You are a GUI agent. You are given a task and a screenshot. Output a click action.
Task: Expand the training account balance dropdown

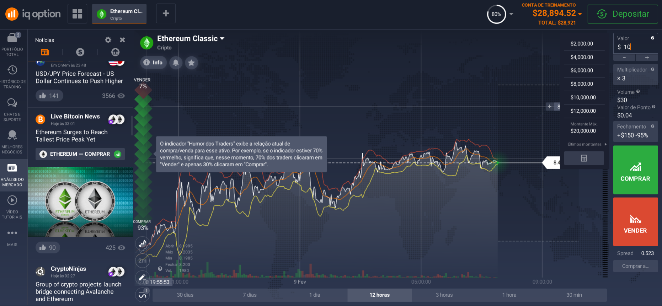580,14
